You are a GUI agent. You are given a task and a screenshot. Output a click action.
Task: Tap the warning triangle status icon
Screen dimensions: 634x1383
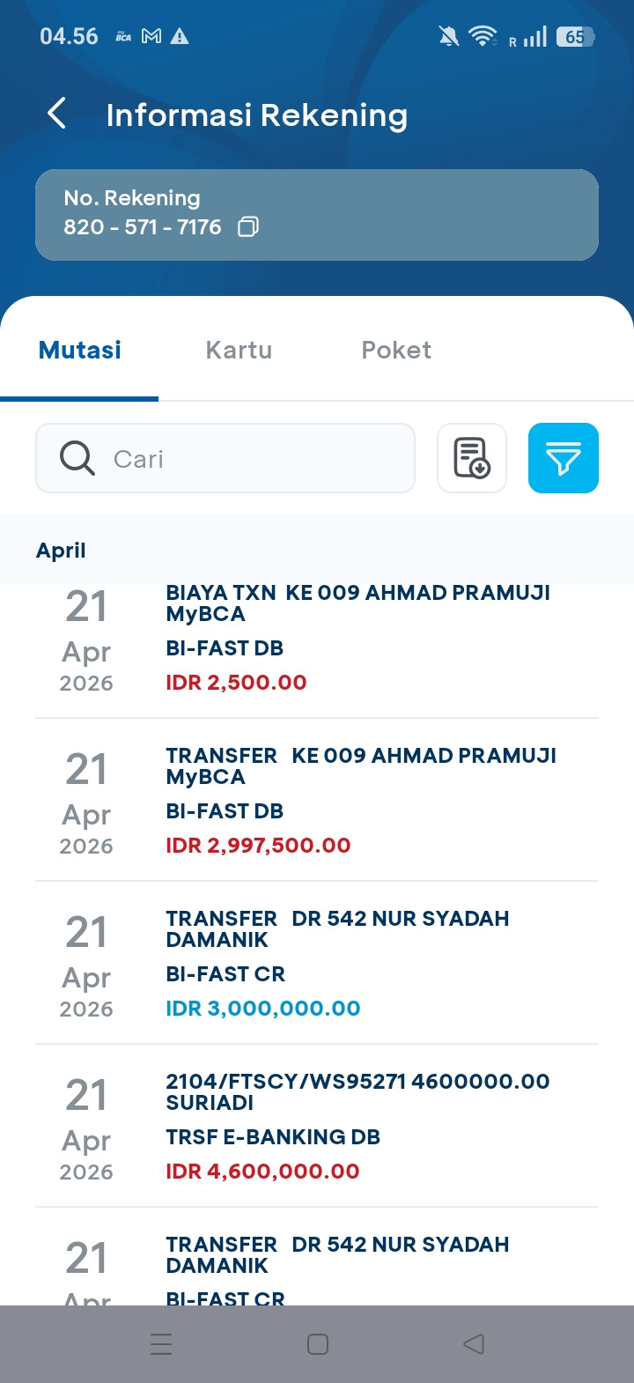[180, 36]
